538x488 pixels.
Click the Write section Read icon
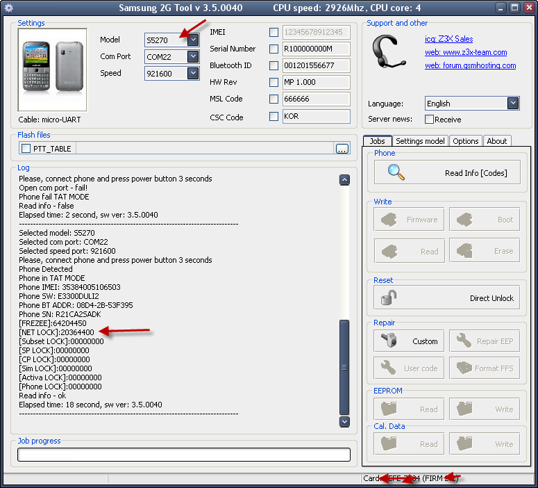click(389, 251)
